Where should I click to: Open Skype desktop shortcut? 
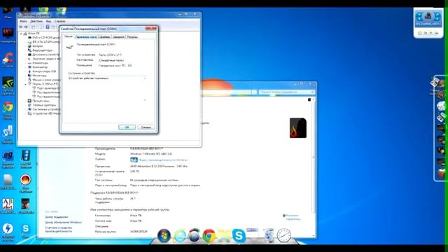tap(26, 231)
